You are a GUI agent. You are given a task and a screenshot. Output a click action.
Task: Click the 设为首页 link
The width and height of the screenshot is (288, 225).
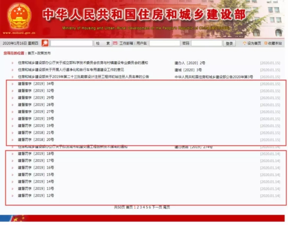(254, 43)
